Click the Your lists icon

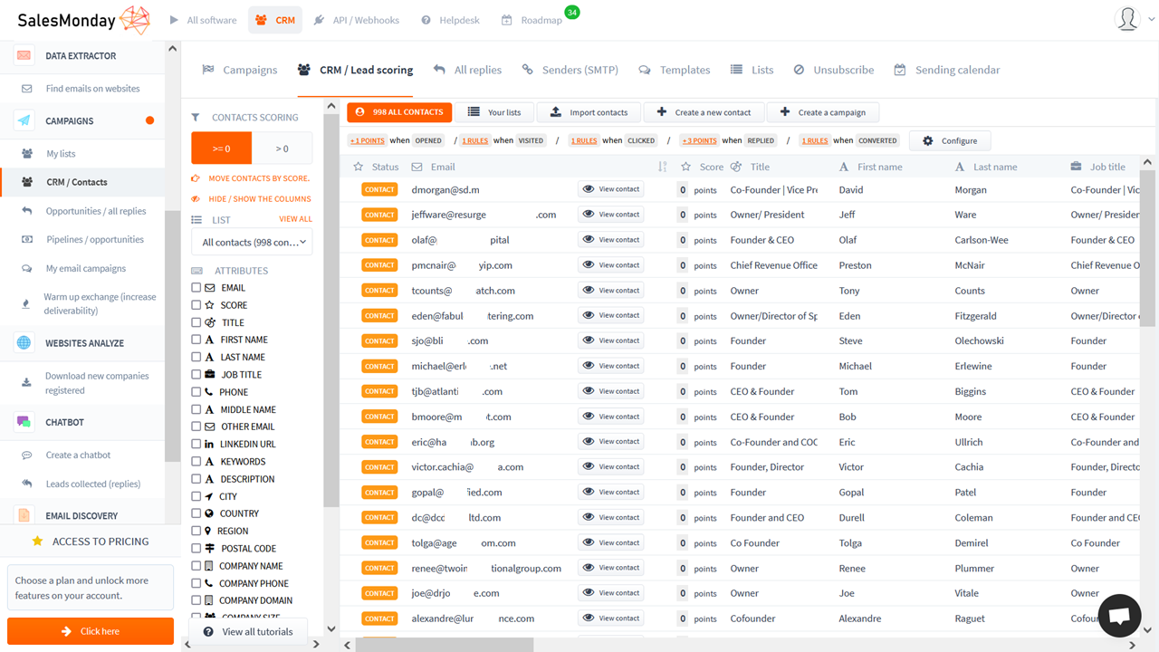(474, 112)
